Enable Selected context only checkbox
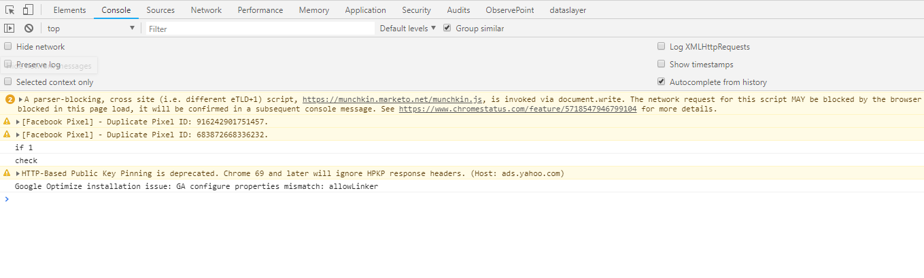Image resolution: width=924 pixels, height=278 pixels. tap(8, 82)
